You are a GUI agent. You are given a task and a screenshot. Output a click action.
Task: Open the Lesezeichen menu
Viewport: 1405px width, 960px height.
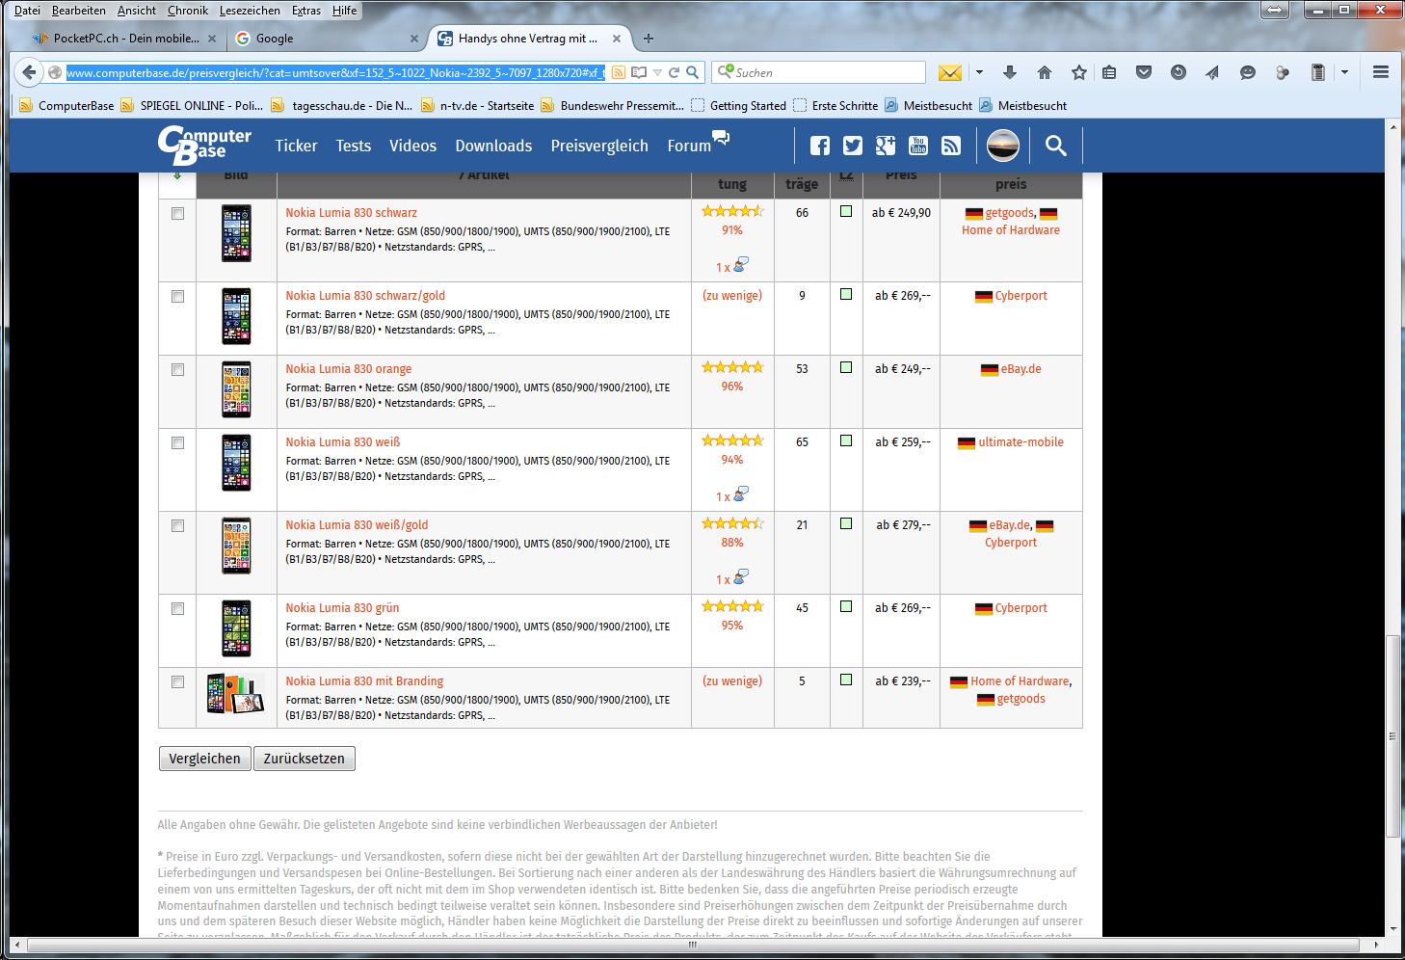coord(250,11)
